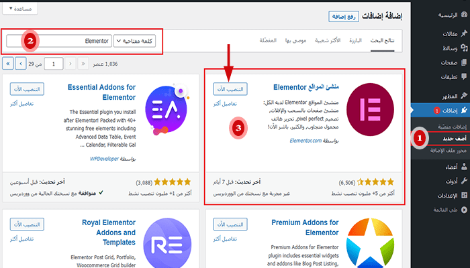Open الرئيسية in the sidebar menu
The height and width of the screenshot is (268, 470).
448,15
